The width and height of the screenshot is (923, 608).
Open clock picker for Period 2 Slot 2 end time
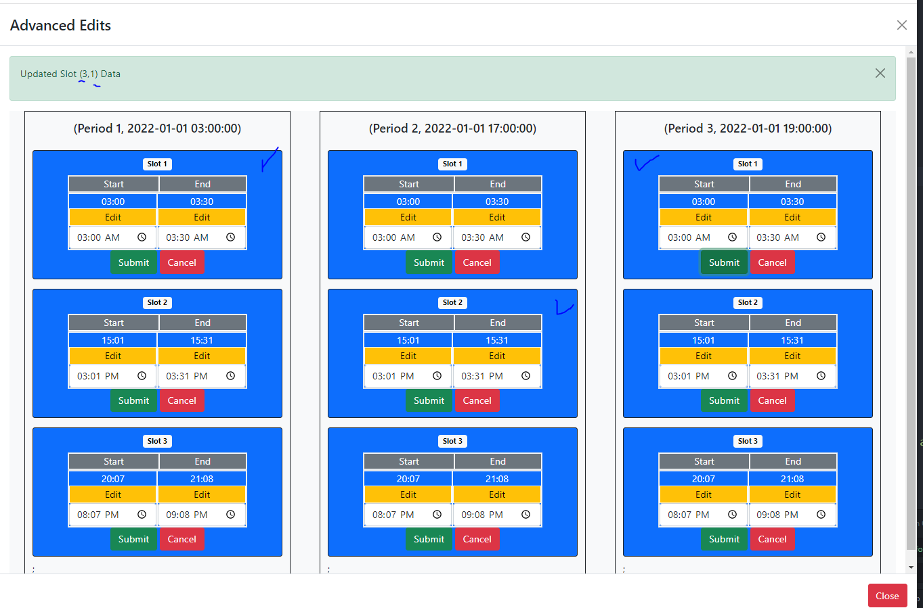[525, 376]
